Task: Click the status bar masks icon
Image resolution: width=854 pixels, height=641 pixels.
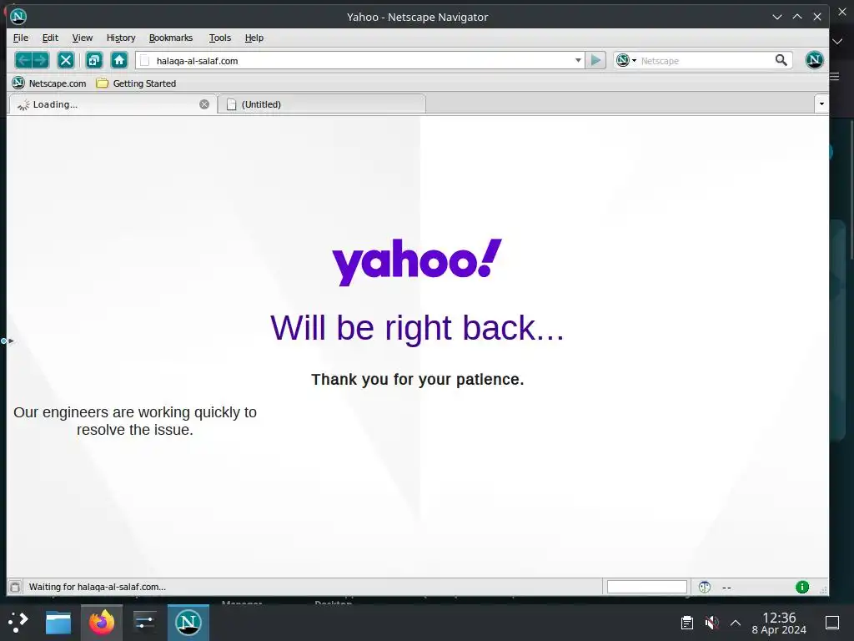Action: point(705,587)
